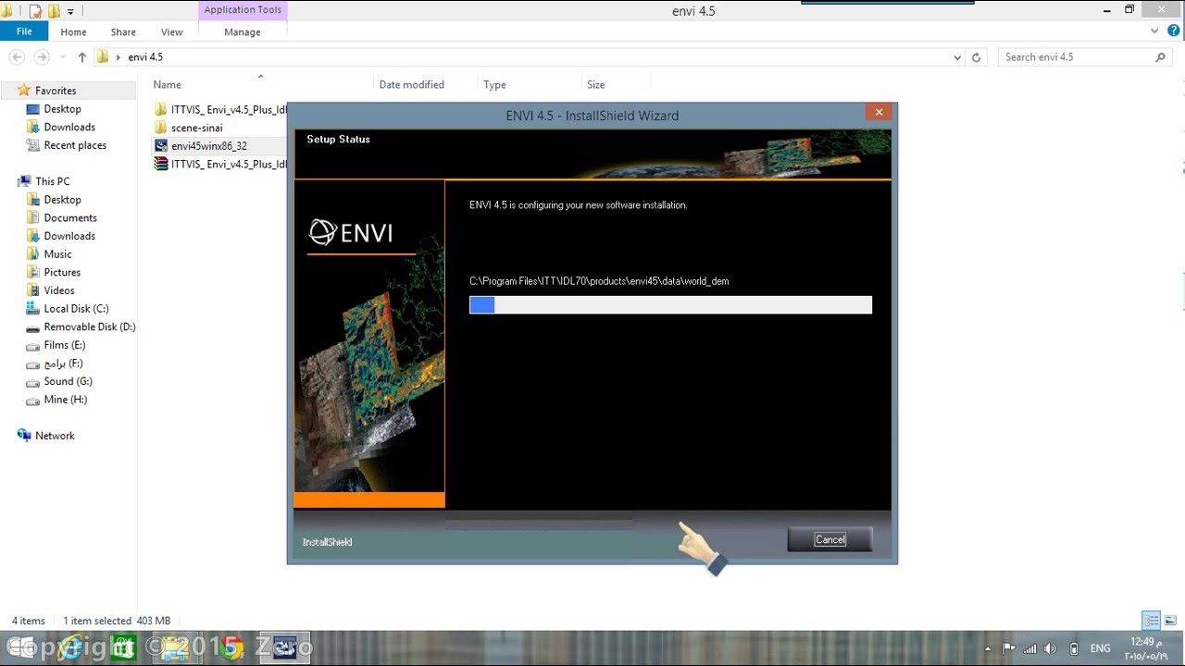The height and width of the screenshot is (666, 1185).
Task: Click the InstallShield setup taskbar icon
Action: [284, 648]
